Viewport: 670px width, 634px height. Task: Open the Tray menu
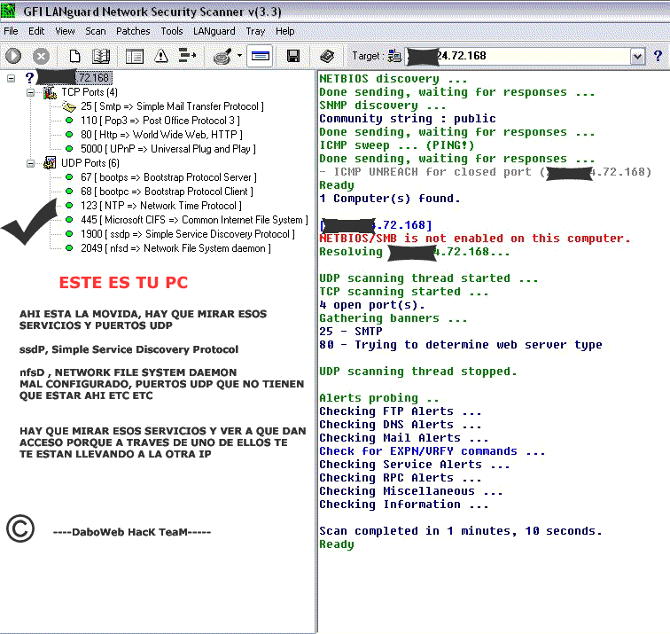255,31
